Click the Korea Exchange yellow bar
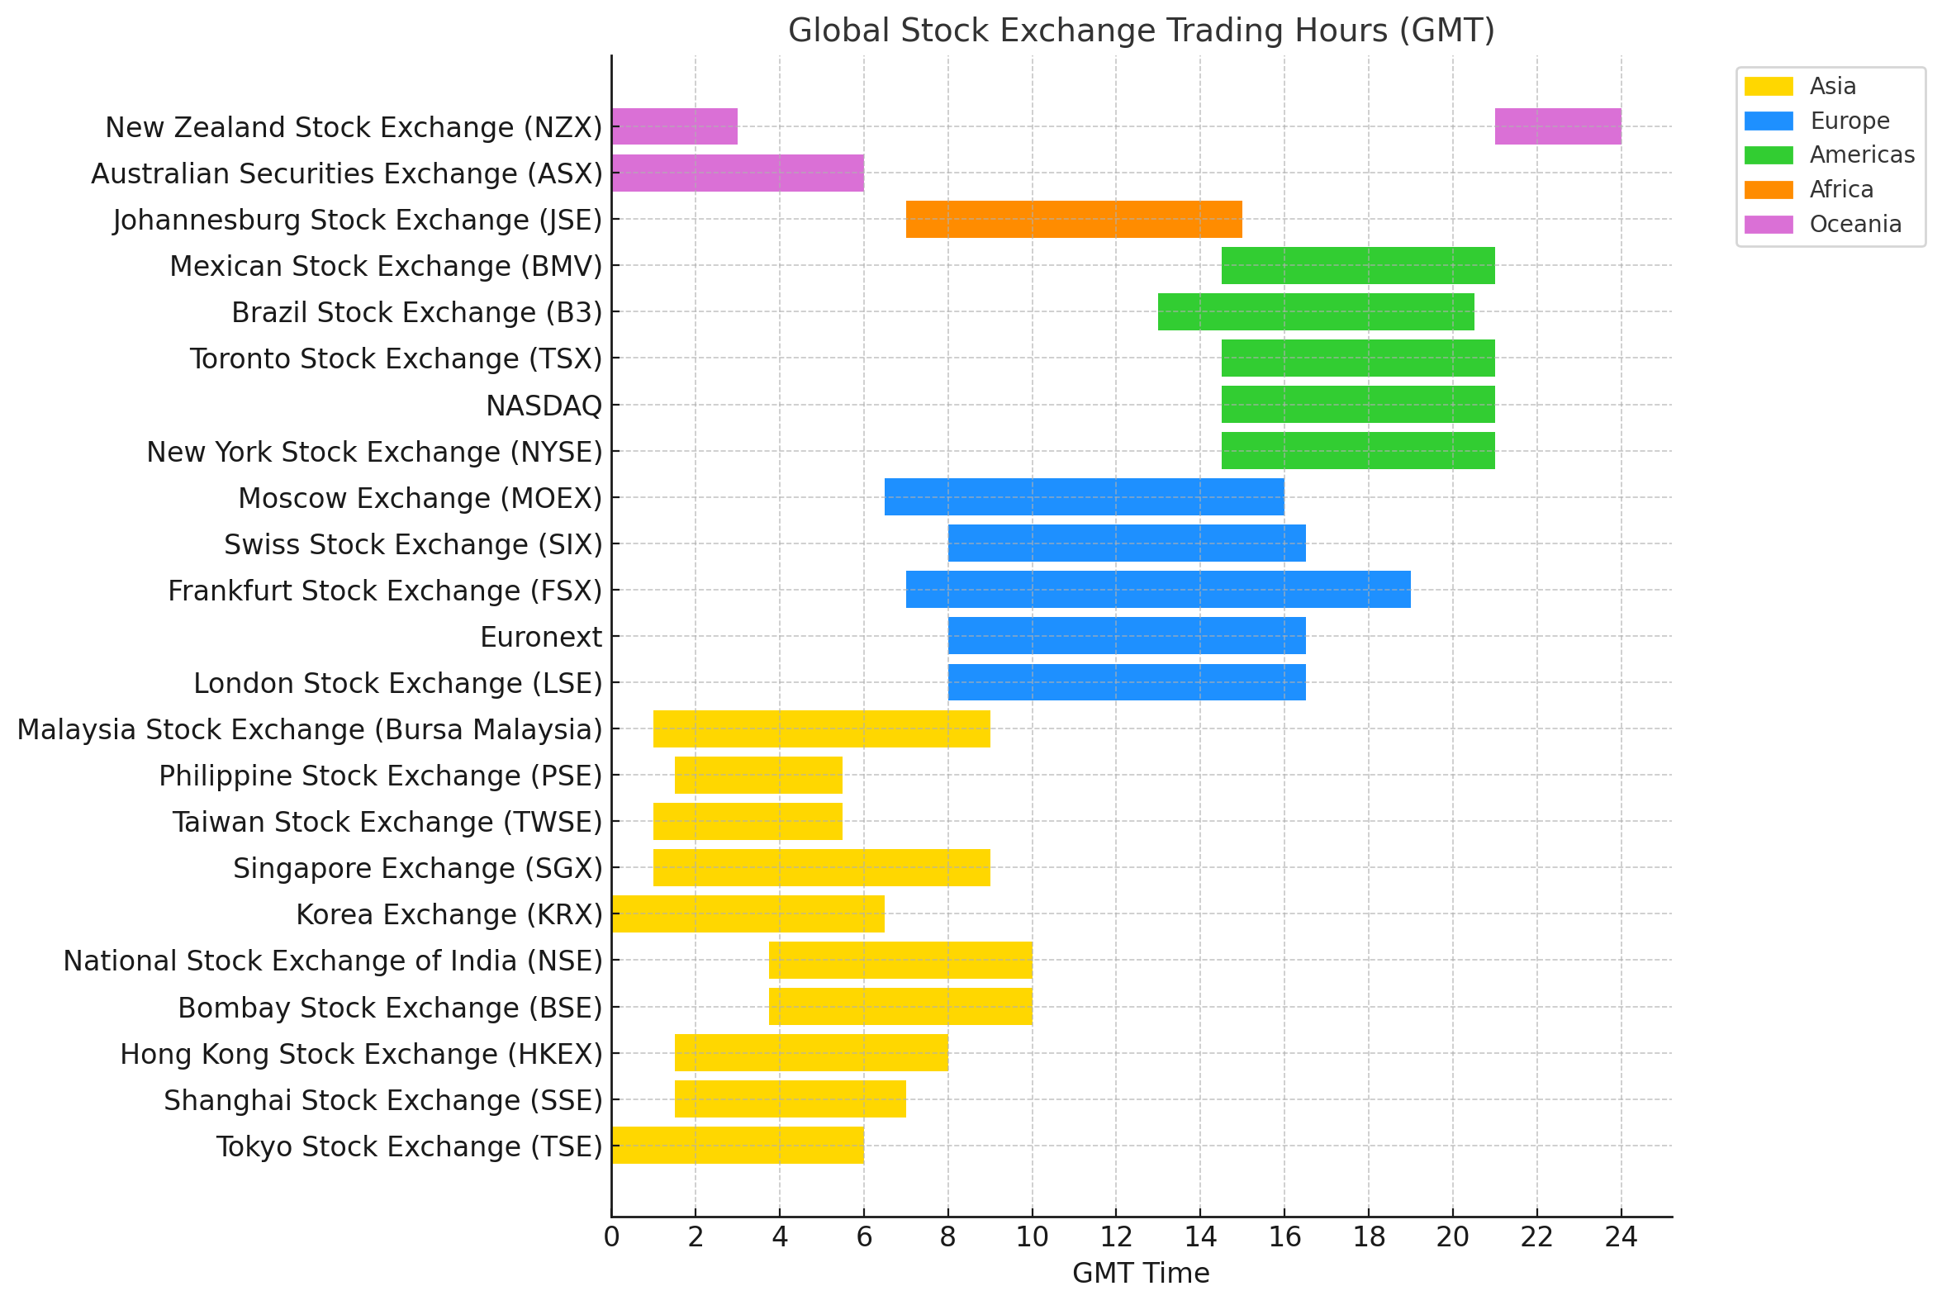This screenshot has height=1305, width=1942. (x=748, y=913)
